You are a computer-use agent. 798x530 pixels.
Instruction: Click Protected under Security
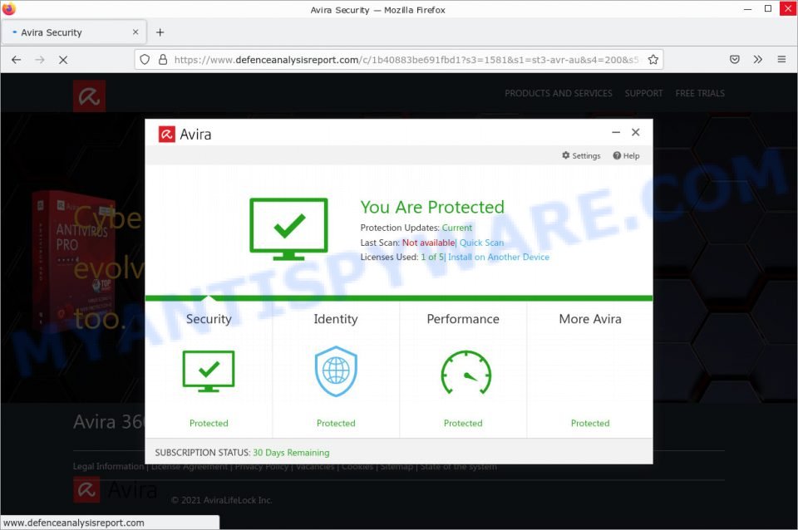(209, 423)
